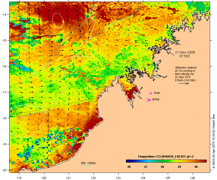
Task: Click the colorbar tick label 27
Action: [x=146, y=167]
